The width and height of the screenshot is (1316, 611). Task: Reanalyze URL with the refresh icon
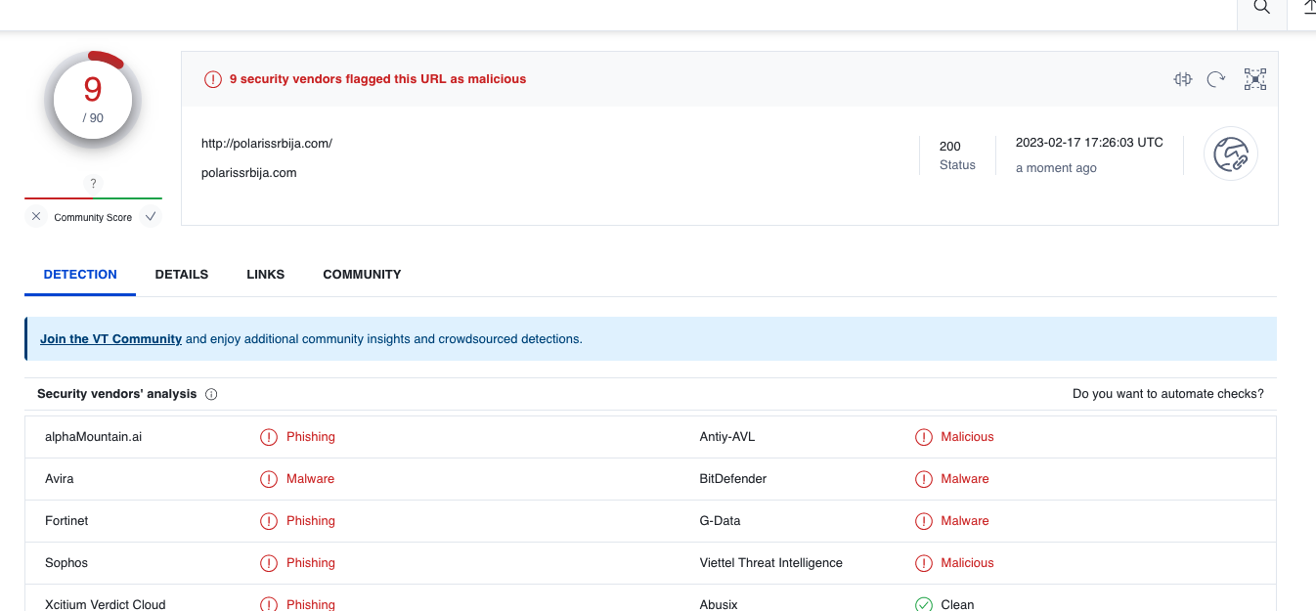(x=1216, y=79)
